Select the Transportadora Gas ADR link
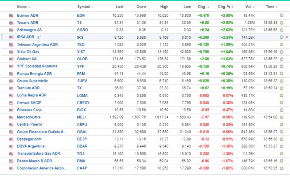Screen dimensions: 290x177 38,153
